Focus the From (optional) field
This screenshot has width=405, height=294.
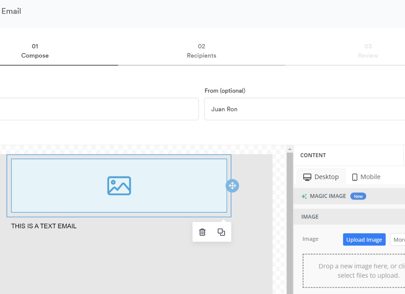(304, 109)
